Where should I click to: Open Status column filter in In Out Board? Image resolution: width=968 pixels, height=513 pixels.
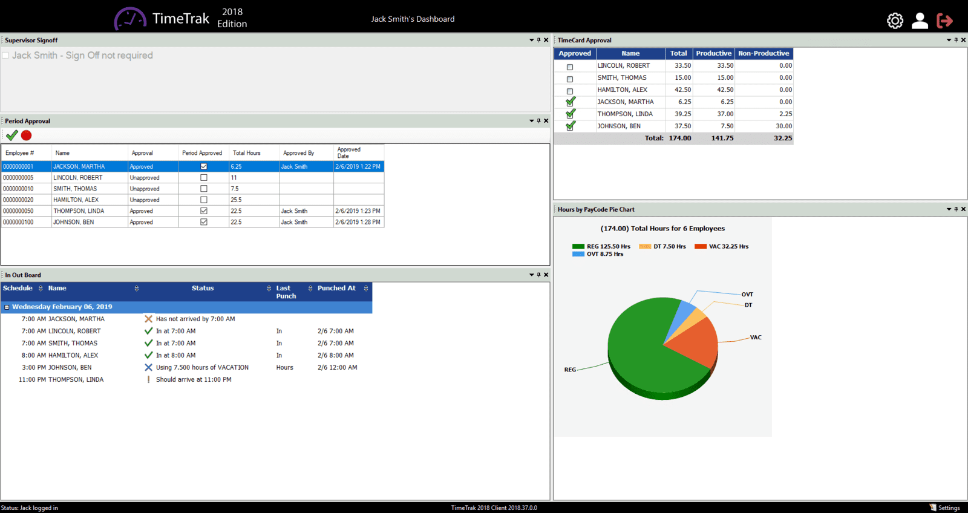pos(269,289)
